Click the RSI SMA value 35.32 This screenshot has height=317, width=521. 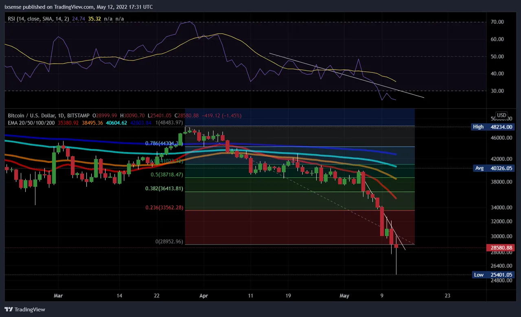pos(95,19)
